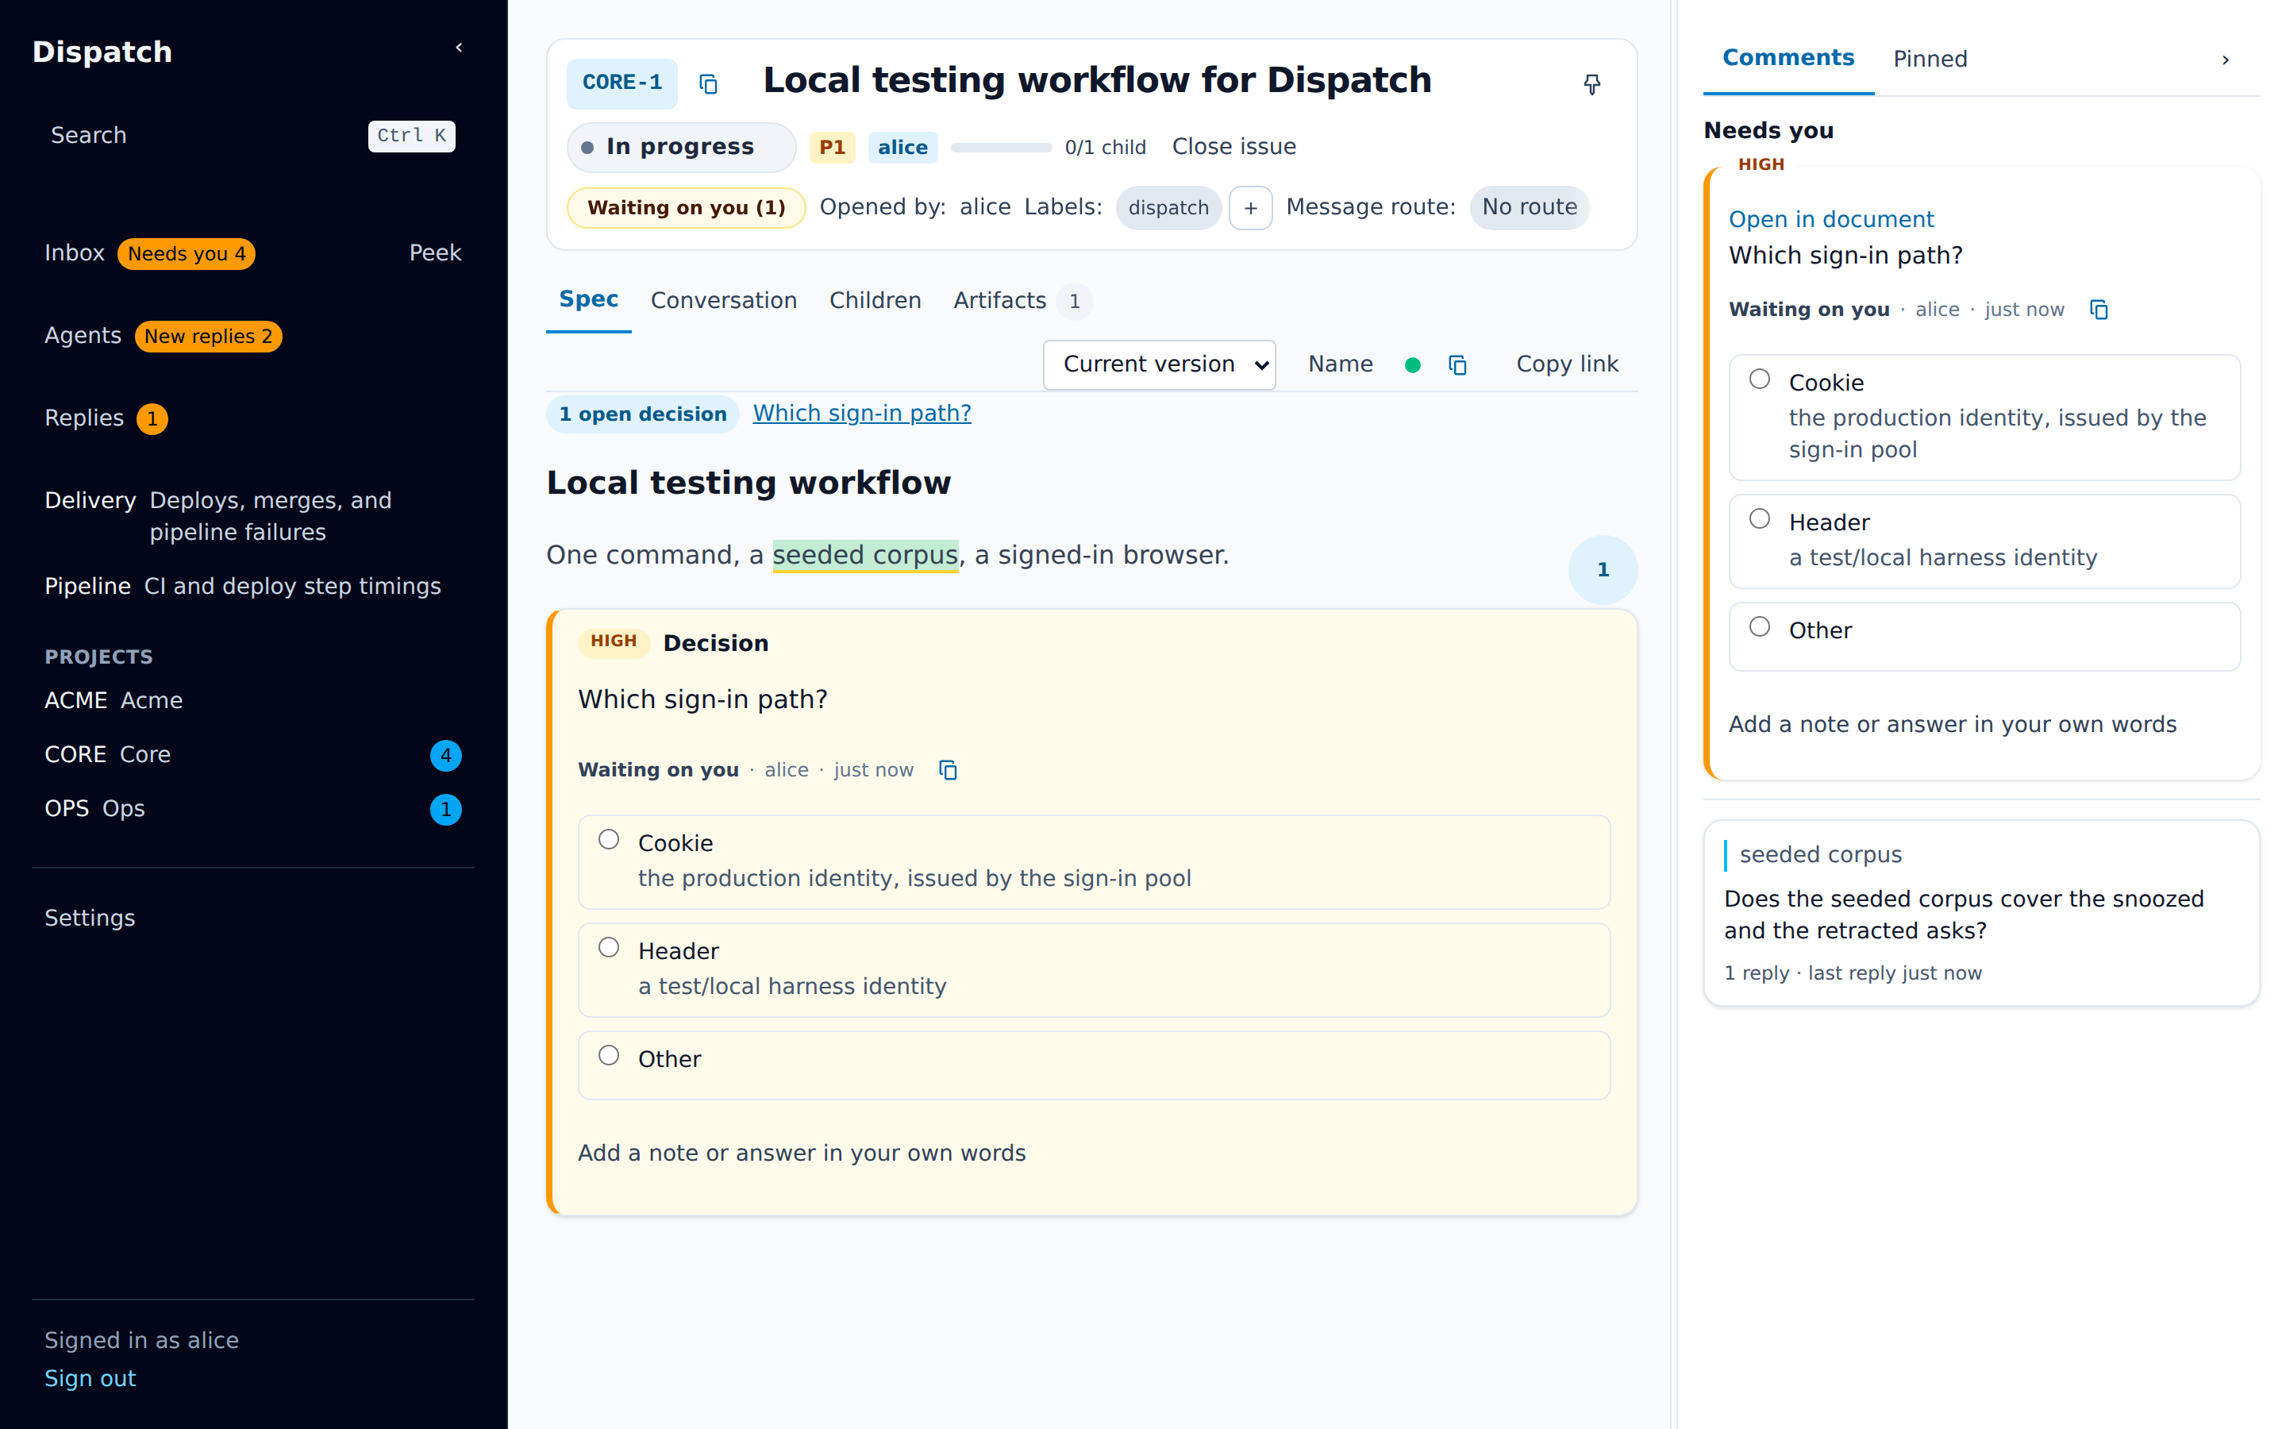Click Sign out link
The height and width of the screenshot is (1429, 2286).
tap(90, 1379)
